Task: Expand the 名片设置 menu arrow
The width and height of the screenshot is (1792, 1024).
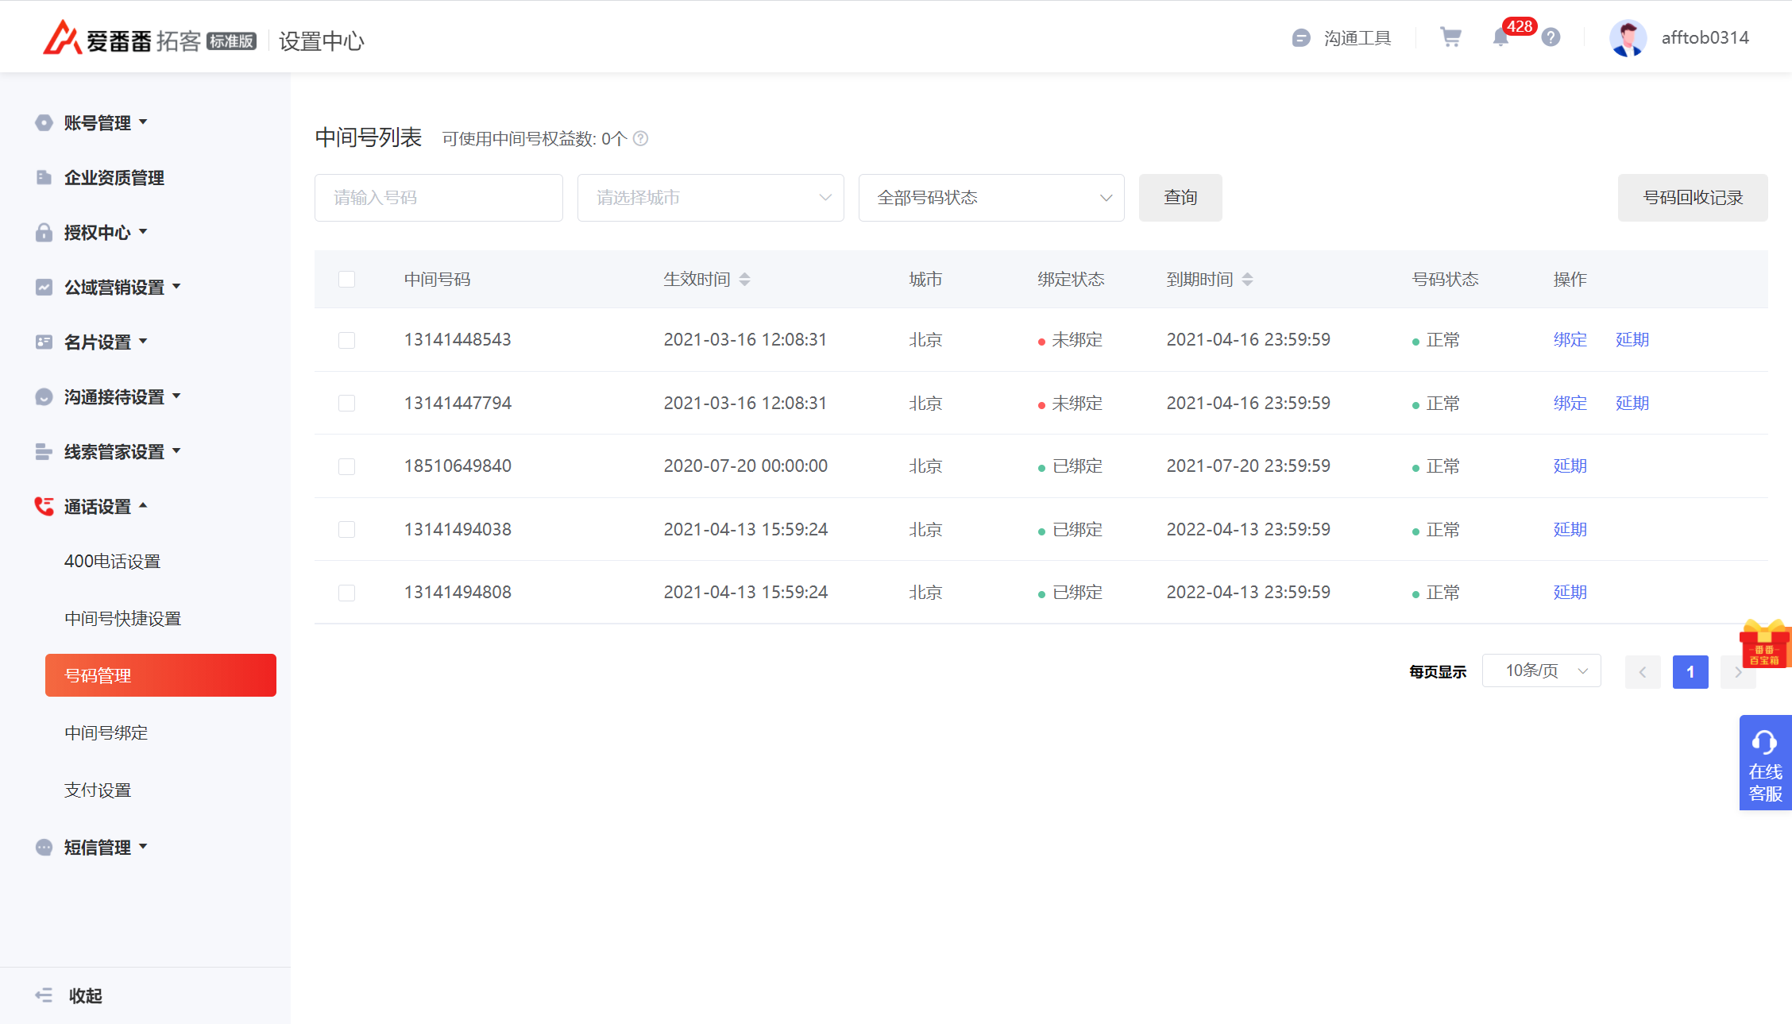Action: point(143,341)
